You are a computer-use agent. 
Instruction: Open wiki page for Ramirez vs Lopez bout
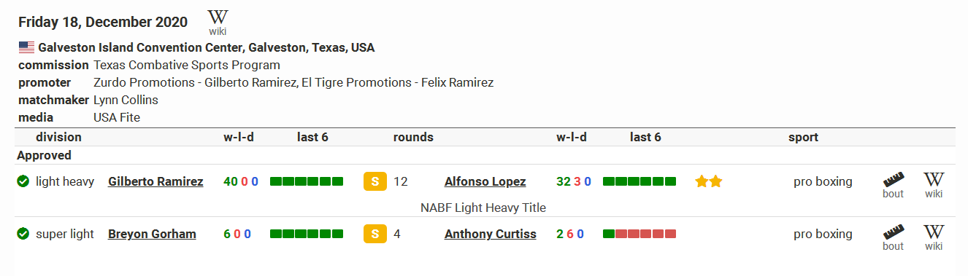tap(934, 186)
